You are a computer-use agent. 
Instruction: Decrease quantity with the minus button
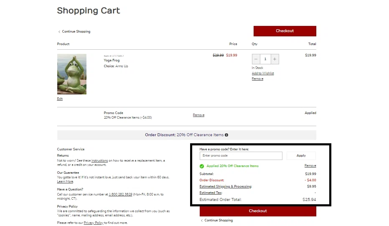256,59
